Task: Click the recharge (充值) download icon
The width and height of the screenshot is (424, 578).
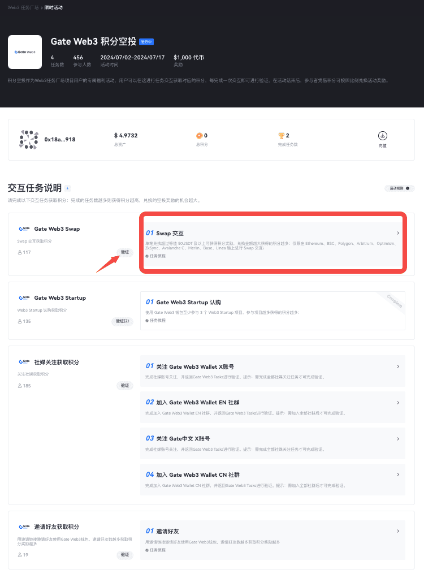Action: click(x=383, y=136)
